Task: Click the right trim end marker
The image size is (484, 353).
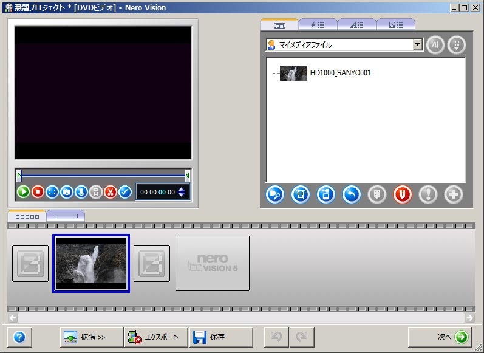Action: (x=188, y=176)
